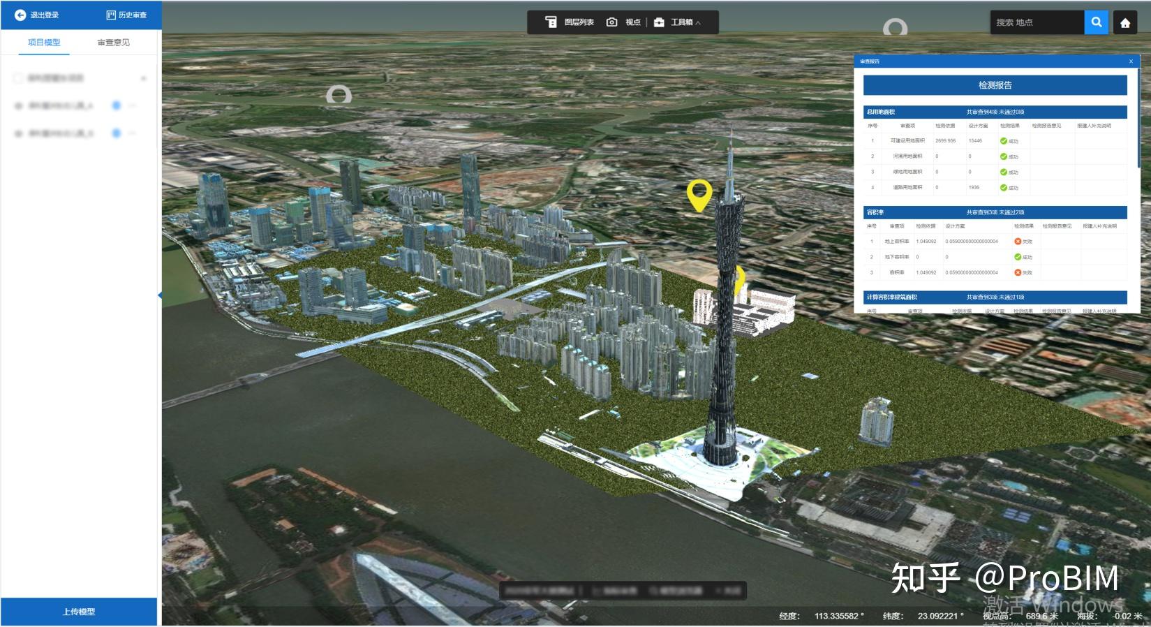Click the 地上容积率 cell
The width and height of the screenshot is (1151, 627).
tap(897, 242)
